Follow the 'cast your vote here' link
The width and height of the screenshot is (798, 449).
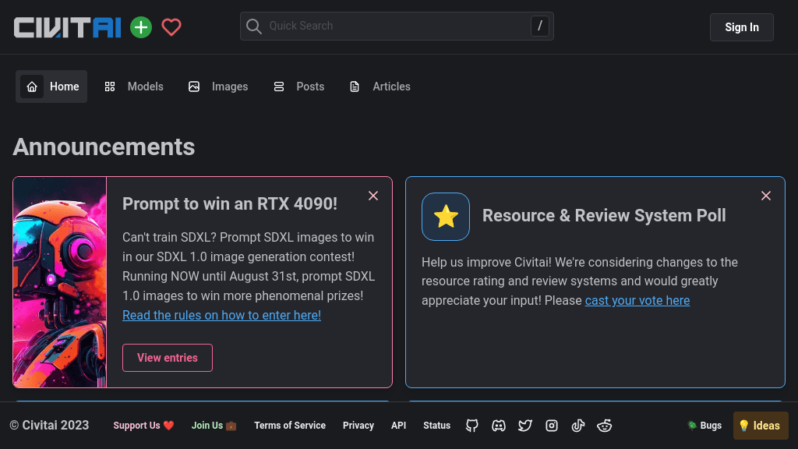(x=637, y=300)
